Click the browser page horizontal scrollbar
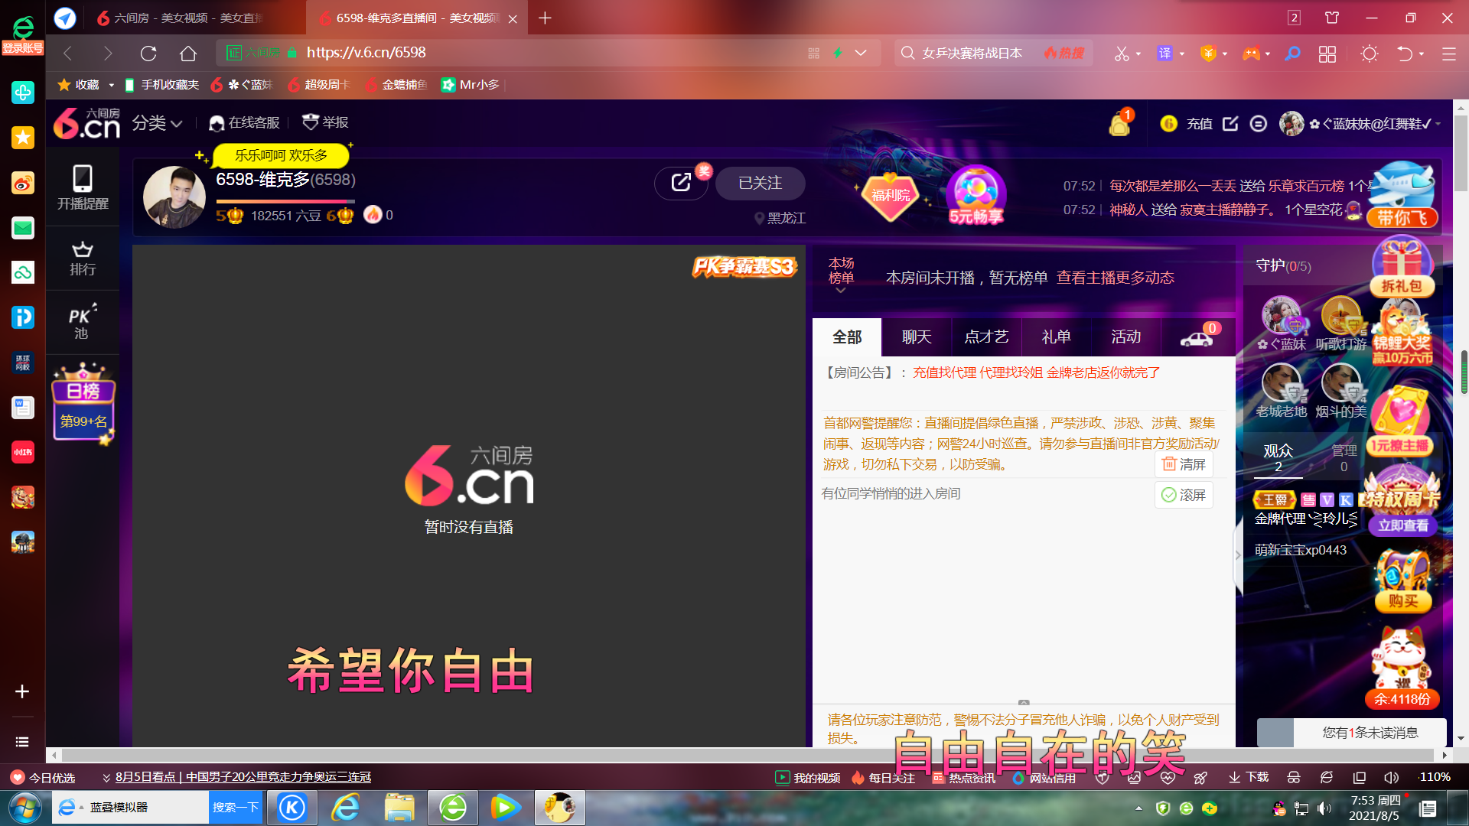 click(x=749, y=755)
